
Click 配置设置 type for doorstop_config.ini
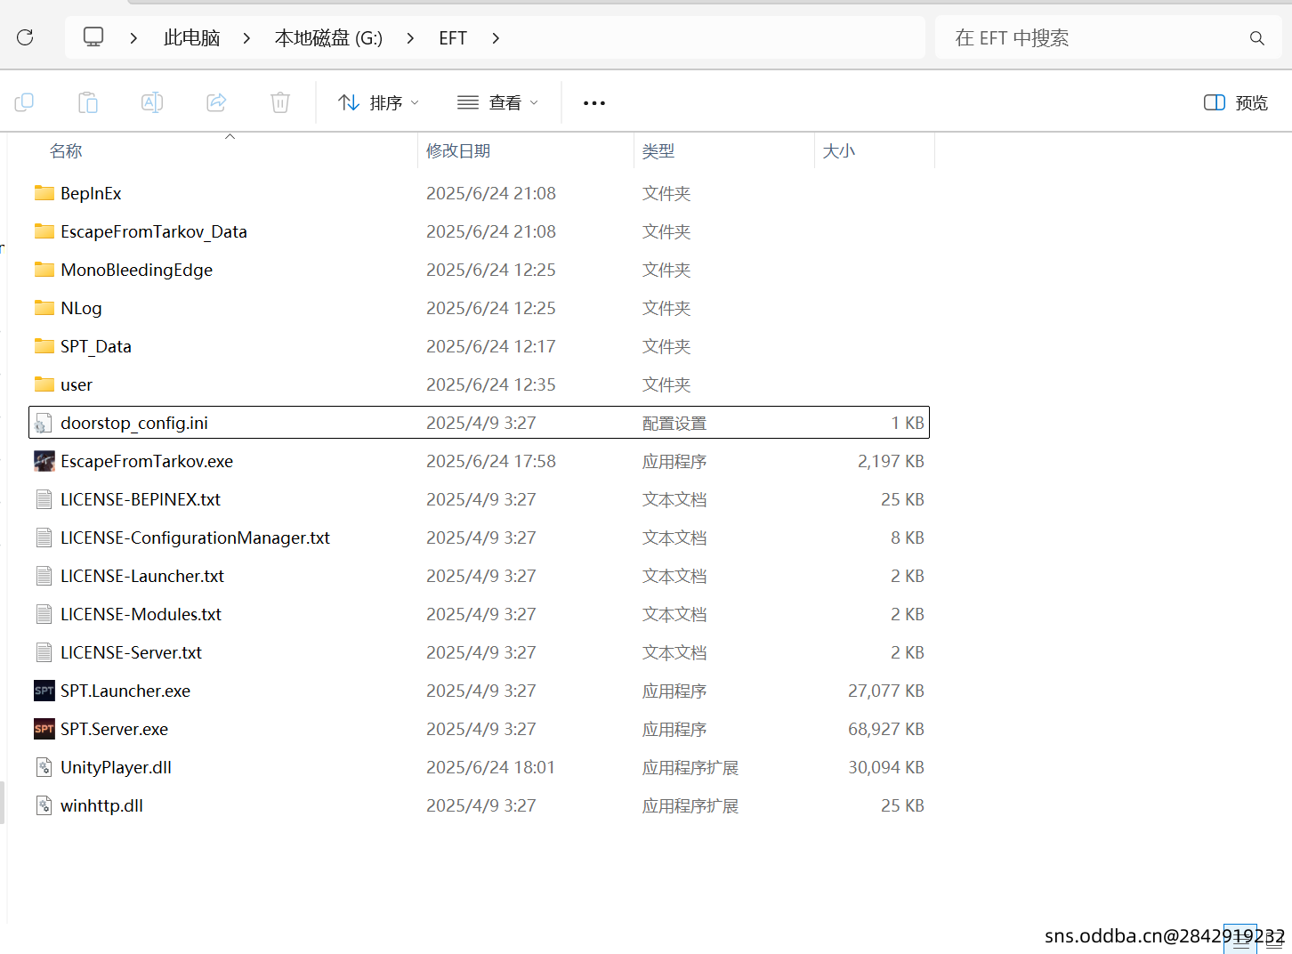point(674,424)
